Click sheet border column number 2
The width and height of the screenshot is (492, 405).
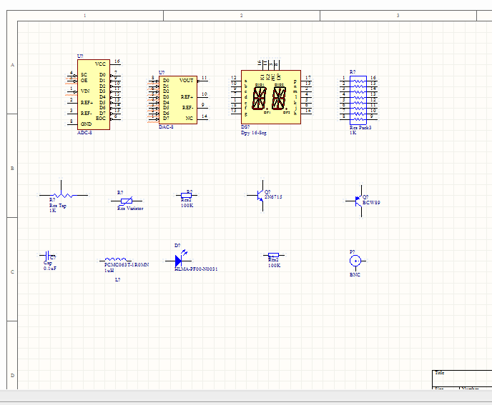pyautogui.click(x=241, y=16)
